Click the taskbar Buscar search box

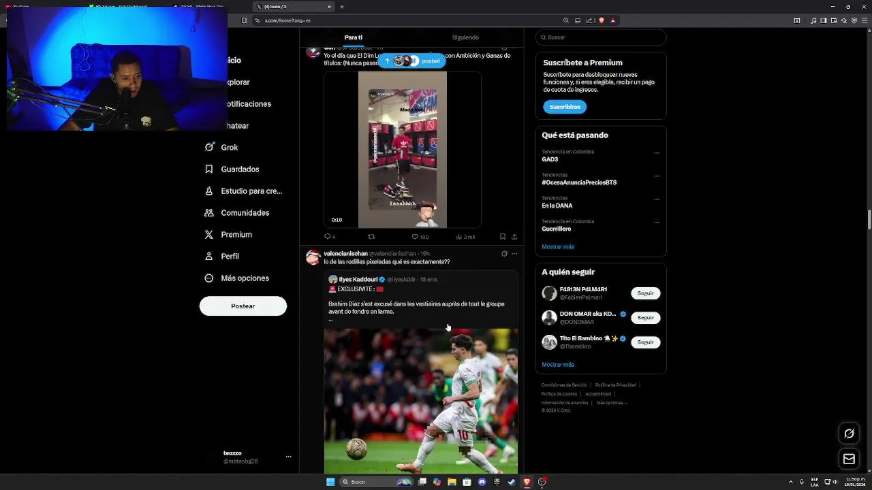[x=377, y=482]
